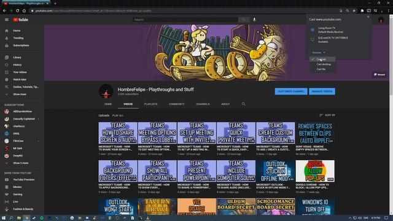The height and width of the screenshot is (221, 393).
Task: Open Fashion & Beauty from sidebar
Action: 22,209
